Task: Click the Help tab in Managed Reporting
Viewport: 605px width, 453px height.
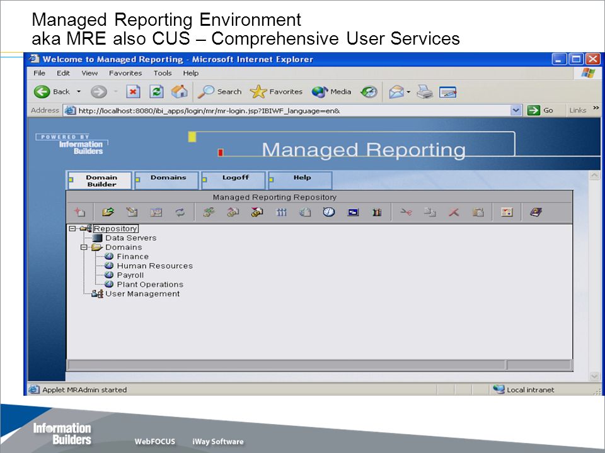Action: pos(300,181)
